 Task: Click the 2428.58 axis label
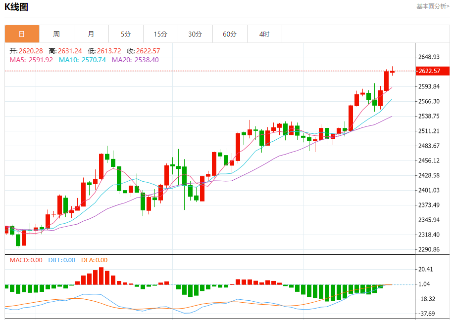(x=429, y=175)
